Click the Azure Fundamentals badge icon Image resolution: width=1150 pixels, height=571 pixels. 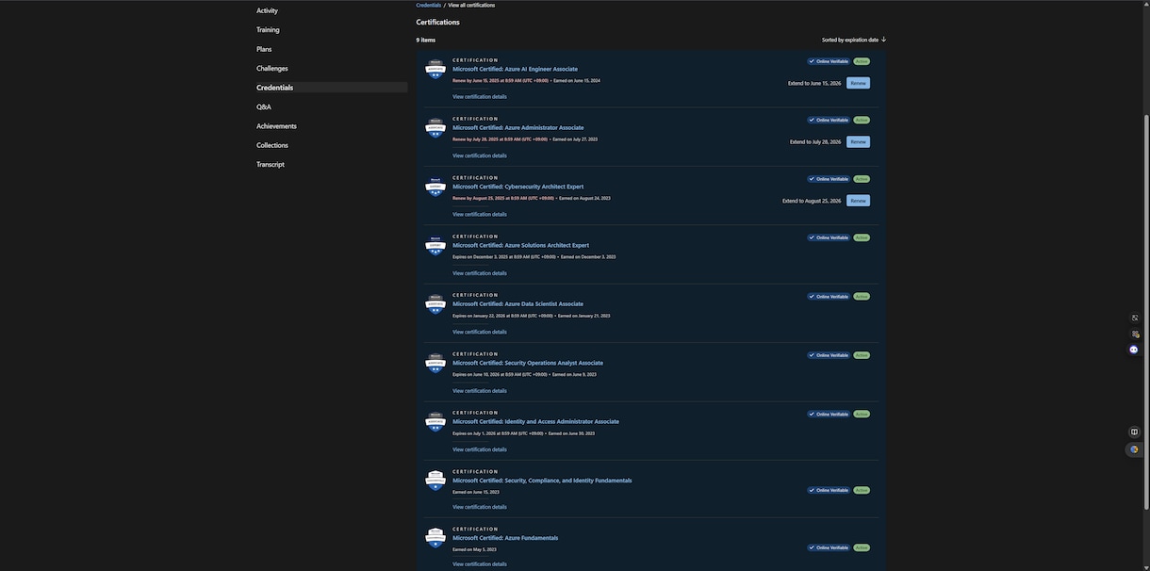click(435, 538)
